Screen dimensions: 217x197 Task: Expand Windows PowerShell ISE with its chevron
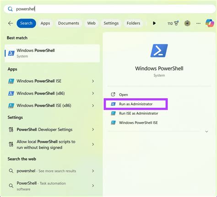point(93,81)
